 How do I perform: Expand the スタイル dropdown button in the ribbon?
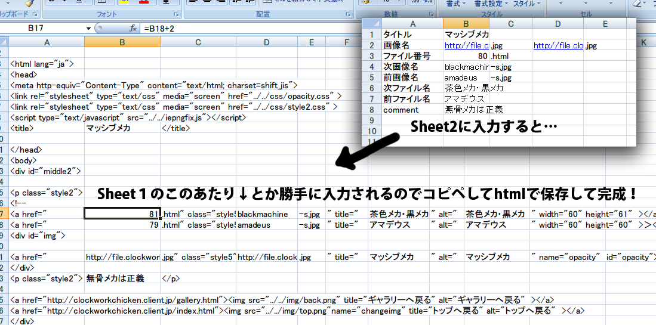point(526,4)
